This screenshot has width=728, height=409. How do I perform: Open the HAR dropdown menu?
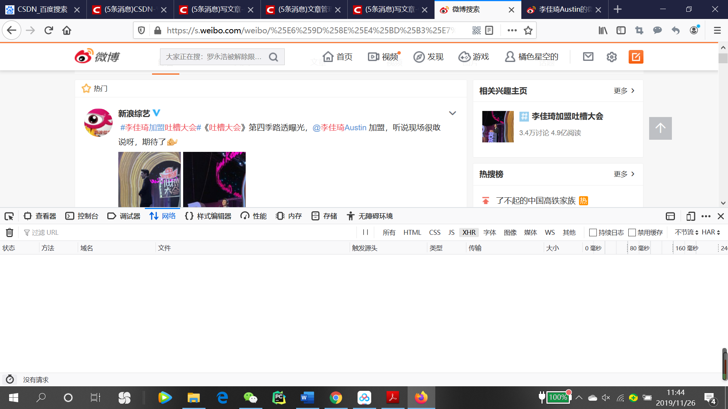(x=711, y=232)
